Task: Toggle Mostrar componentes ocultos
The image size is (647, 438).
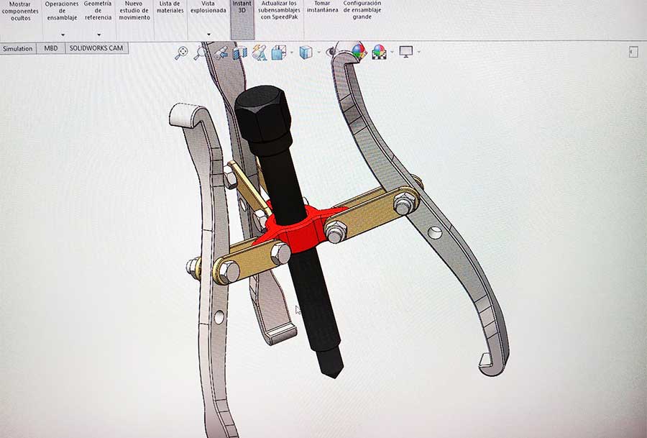Action: [x=20, y=11]
